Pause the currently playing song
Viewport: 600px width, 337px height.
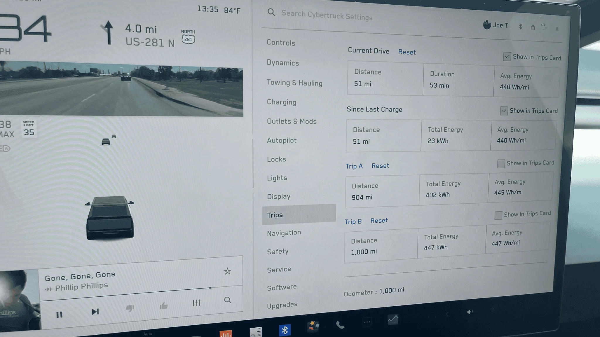(59, 315)
